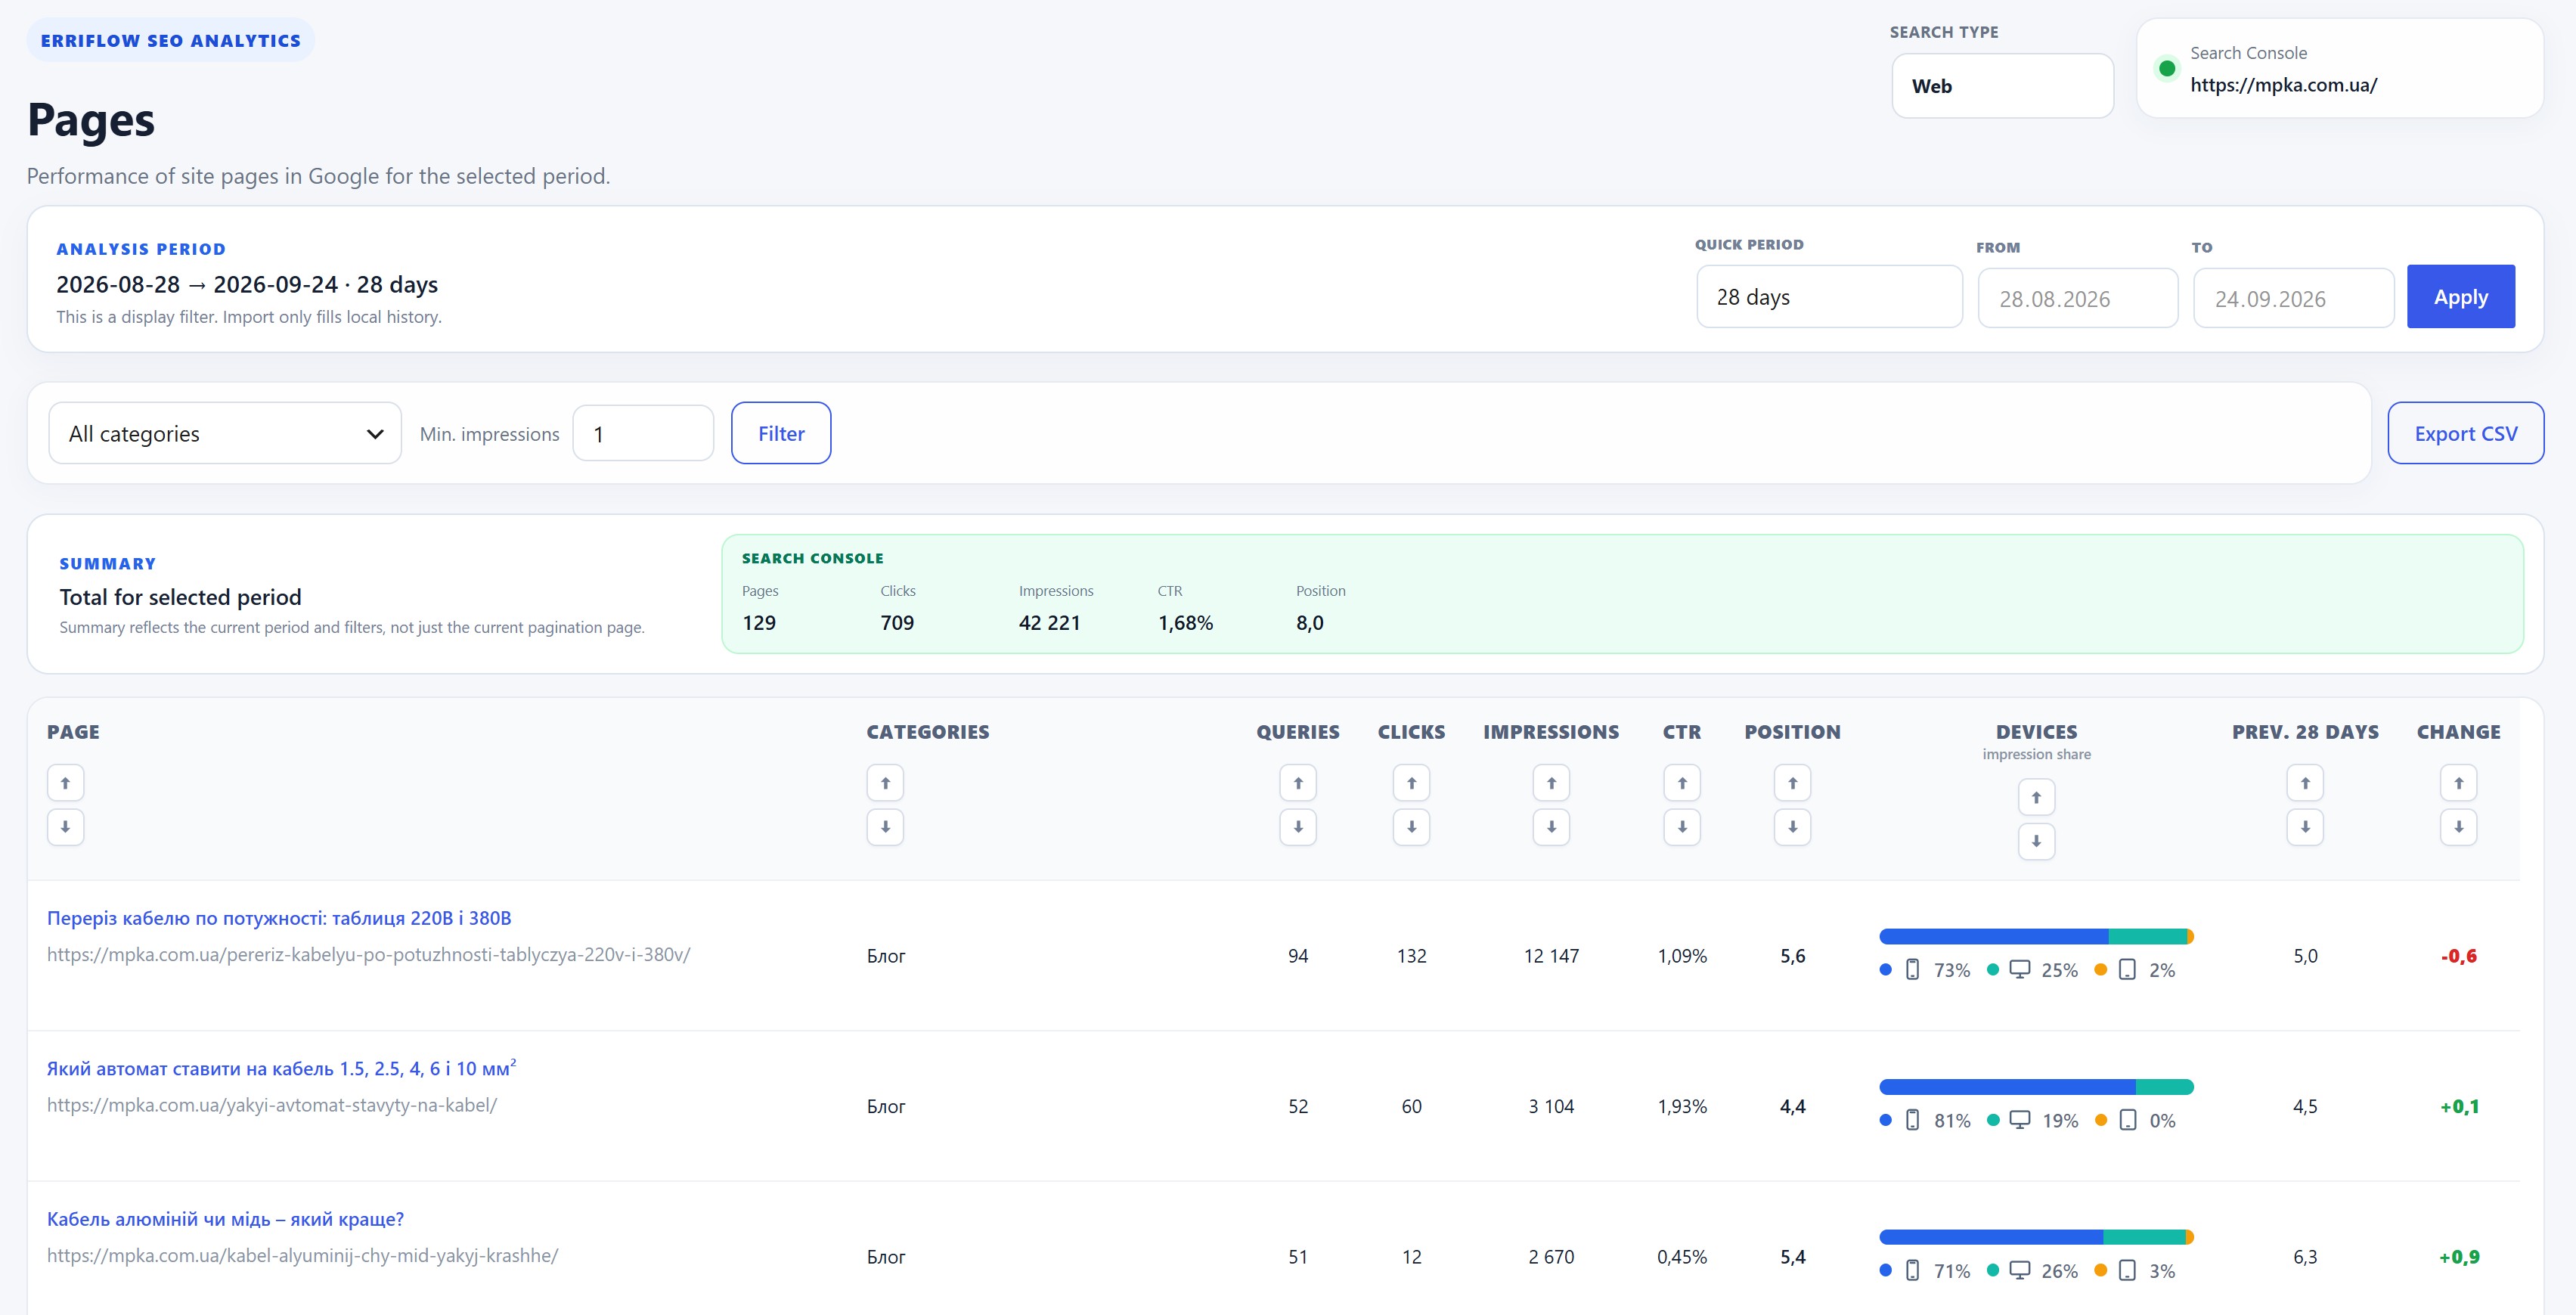Sort Change column ascending arrow
2576x1315 pixels.
pos(2458,783)
